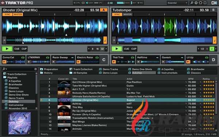Play the Electric Relax sample slot
The width and height of the screenshot is (219, 137).
(x=78, y=62)
